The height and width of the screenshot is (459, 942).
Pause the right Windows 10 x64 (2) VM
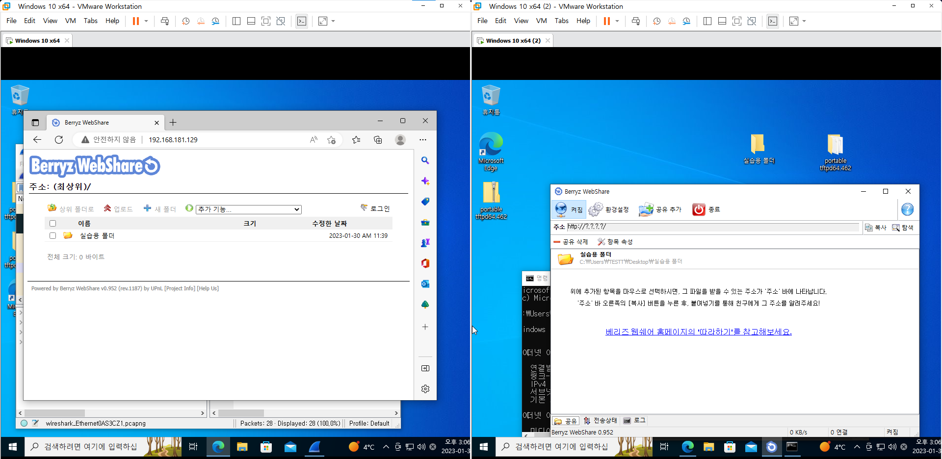point(607,21)
